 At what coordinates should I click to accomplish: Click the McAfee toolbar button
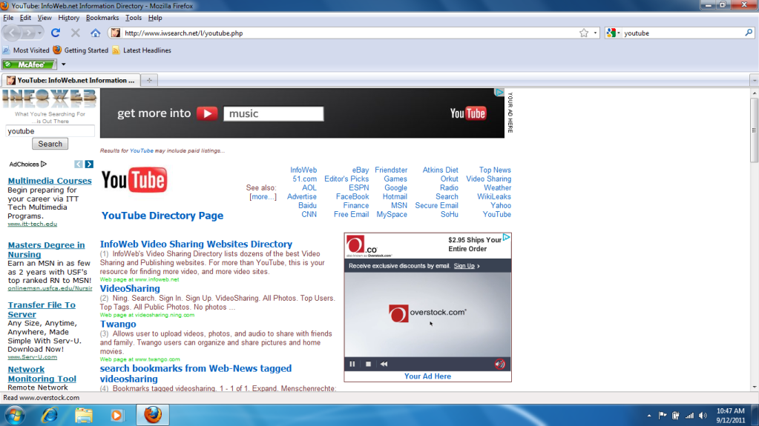click(x=29, y=64)
